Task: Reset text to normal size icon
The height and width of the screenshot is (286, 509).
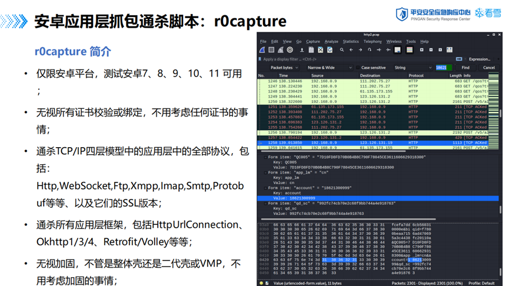Action: tap(440, 50)
